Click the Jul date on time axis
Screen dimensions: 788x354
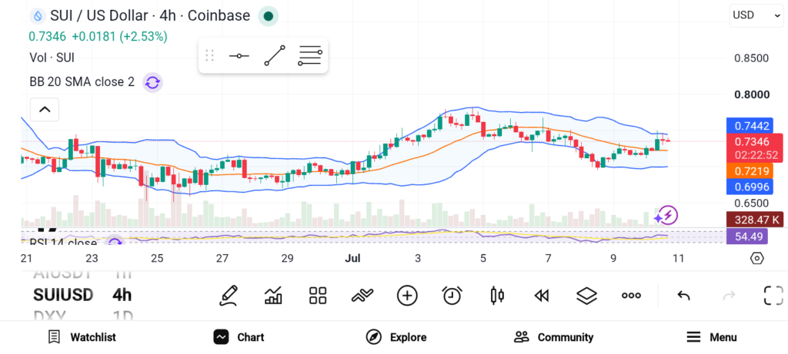pos(352,259)
